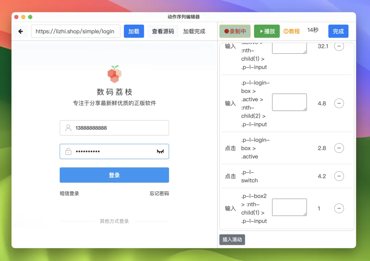The width and height of the screenshot is (370, 261).
Task: Click the 专注于分享最新鲜优质的正版软件 tagline
Action: (114, 103)
